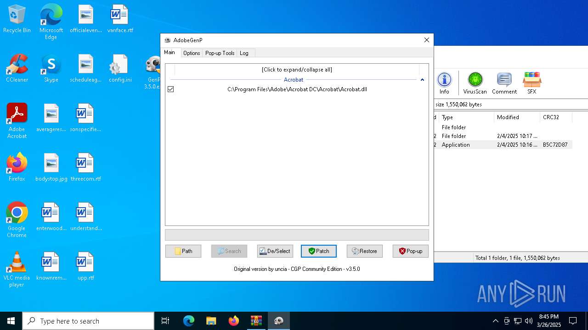
Task: Select averageres... image file icon
Action: pos(51,118)
